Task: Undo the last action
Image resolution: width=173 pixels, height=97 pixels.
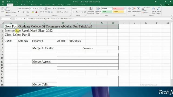Action: pyautogui.click(x=7, y=2)
